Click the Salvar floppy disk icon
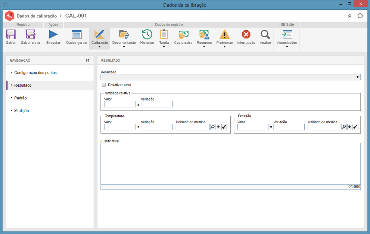The height and width of the screenshot is (234, 370). coord(11,34)
